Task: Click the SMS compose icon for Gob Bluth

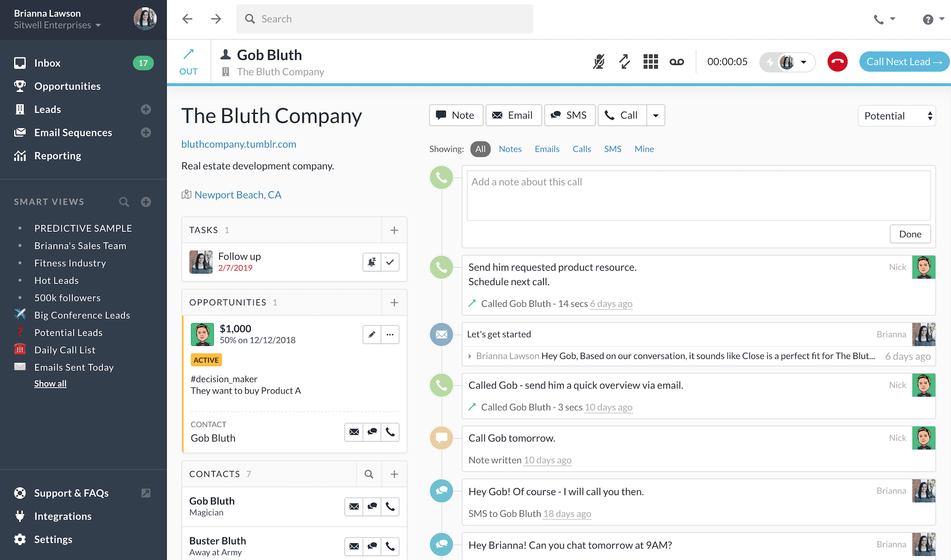Action: click(x=372, y=506)
